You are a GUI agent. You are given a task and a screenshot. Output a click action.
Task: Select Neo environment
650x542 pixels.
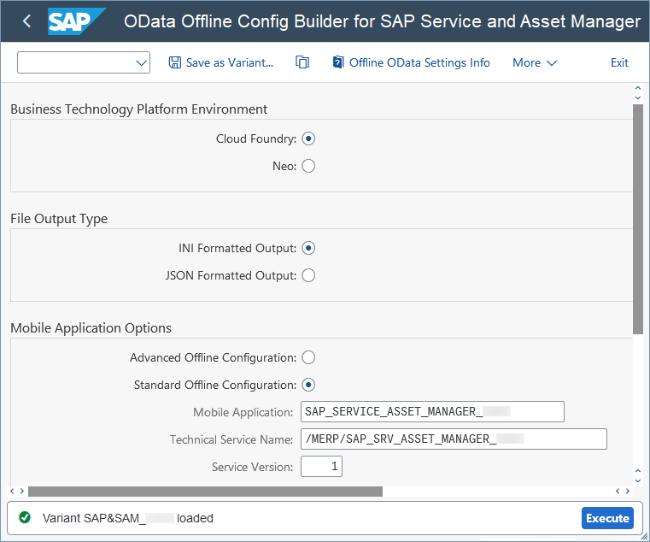[308, 166]
